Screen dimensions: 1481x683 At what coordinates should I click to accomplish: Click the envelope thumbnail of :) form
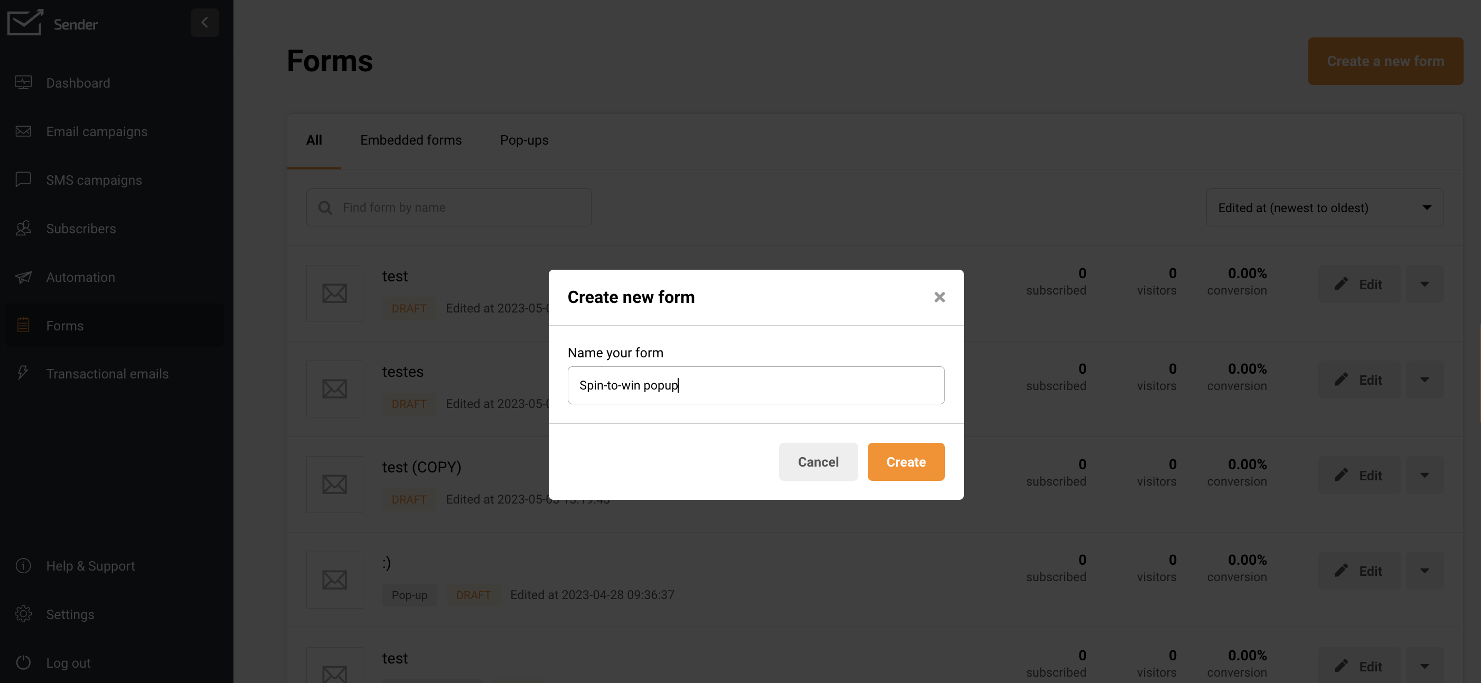pyautogui.click(x=335, y=580)
